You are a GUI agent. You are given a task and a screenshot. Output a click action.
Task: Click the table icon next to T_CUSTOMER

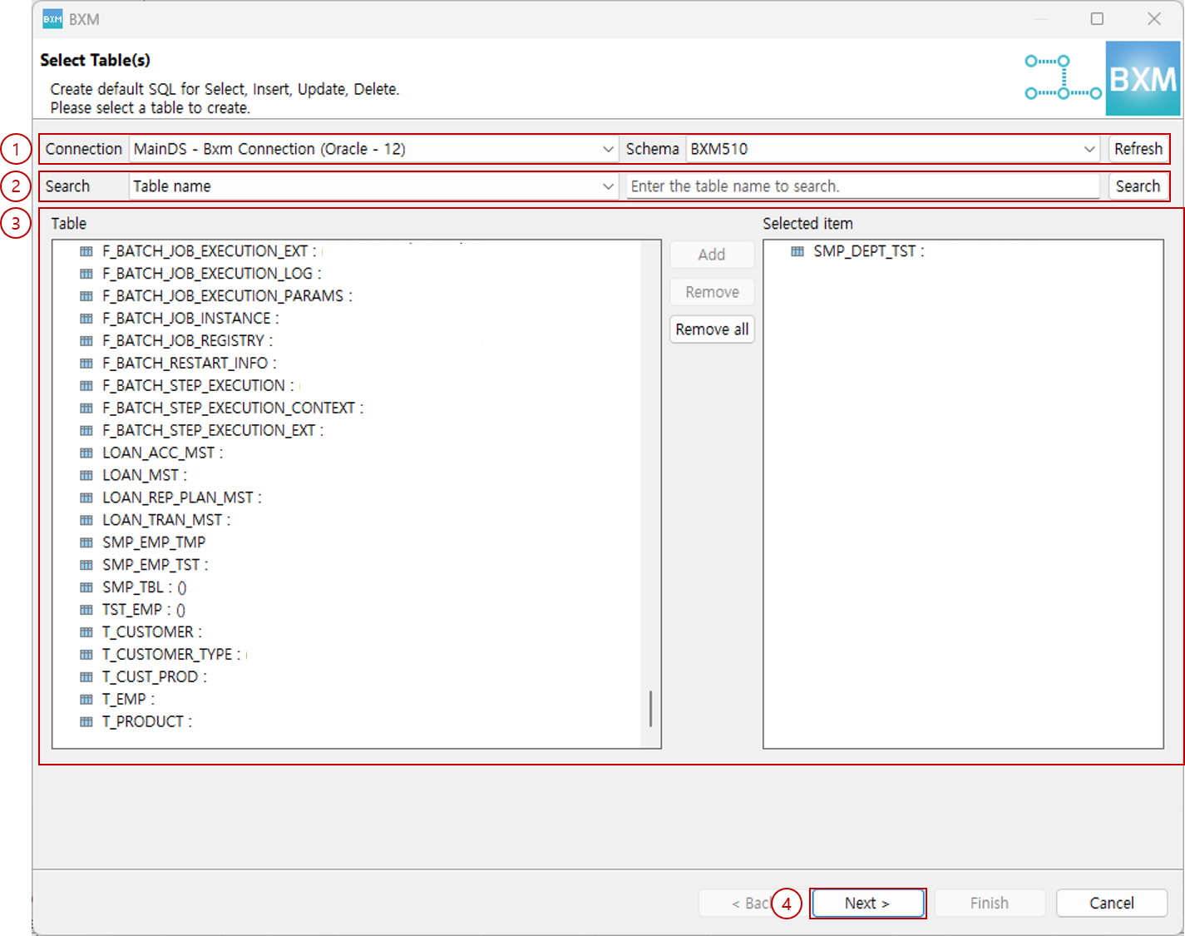tap(86, 631)
